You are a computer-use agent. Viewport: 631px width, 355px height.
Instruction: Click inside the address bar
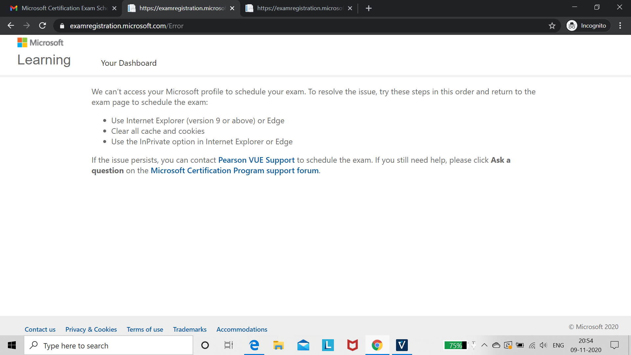(197, 26)
